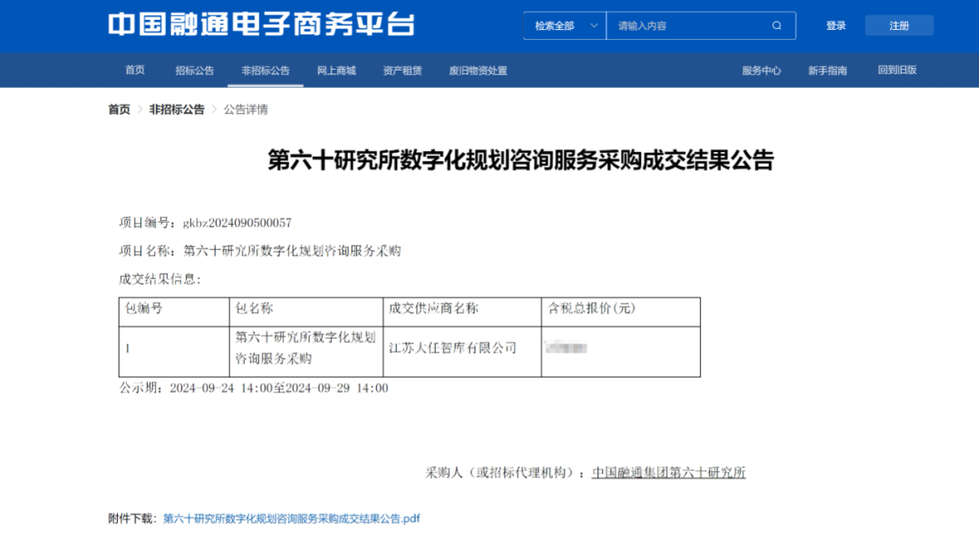Go to 服务中心 in the navigation bar
This screenshot has height=540, width=979.
tap(761, 71)
